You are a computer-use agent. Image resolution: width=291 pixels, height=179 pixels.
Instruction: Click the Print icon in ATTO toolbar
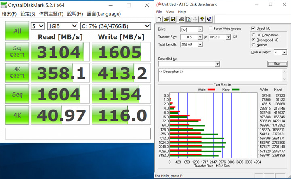tap(182, 19)
